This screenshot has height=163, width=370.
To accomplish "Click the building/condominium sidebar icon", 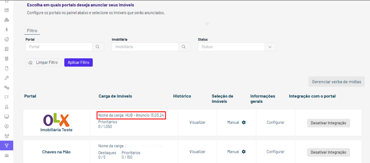I will coord(7,59).
